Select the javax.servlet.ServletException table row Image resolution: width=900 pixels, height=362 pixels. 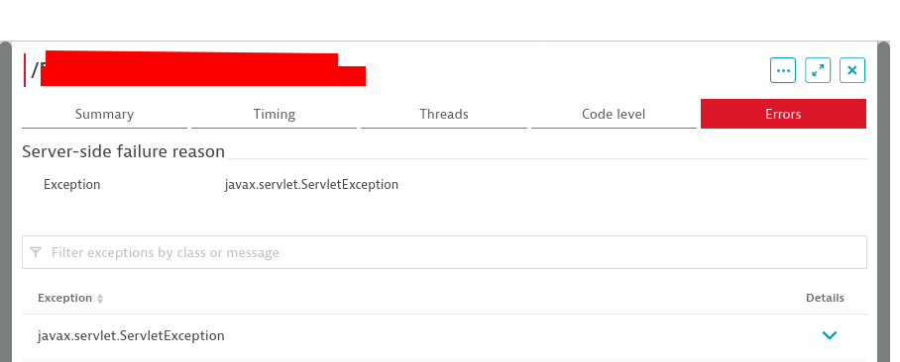(x=444, y=335)
